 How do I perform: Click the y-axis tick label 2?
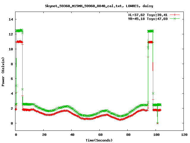pos(12,108)
